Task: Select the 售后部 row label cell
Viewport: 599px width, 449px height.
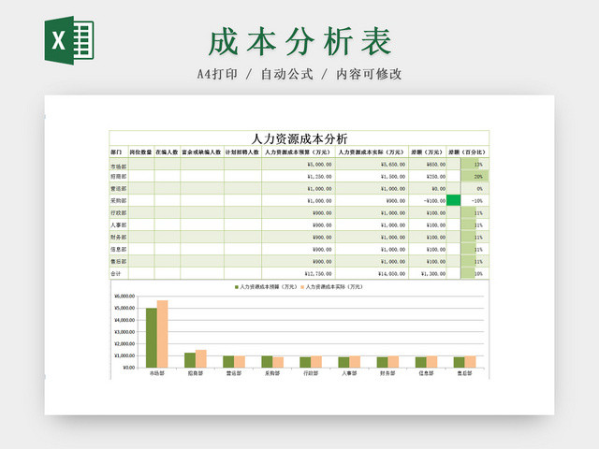Action: [x=119, y=262]
